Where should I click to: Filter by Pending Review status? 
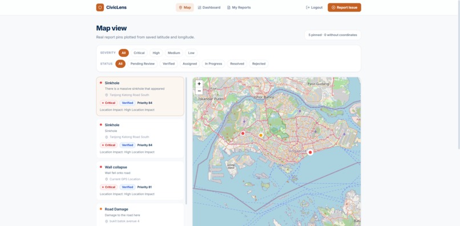(x=143, y=64)
